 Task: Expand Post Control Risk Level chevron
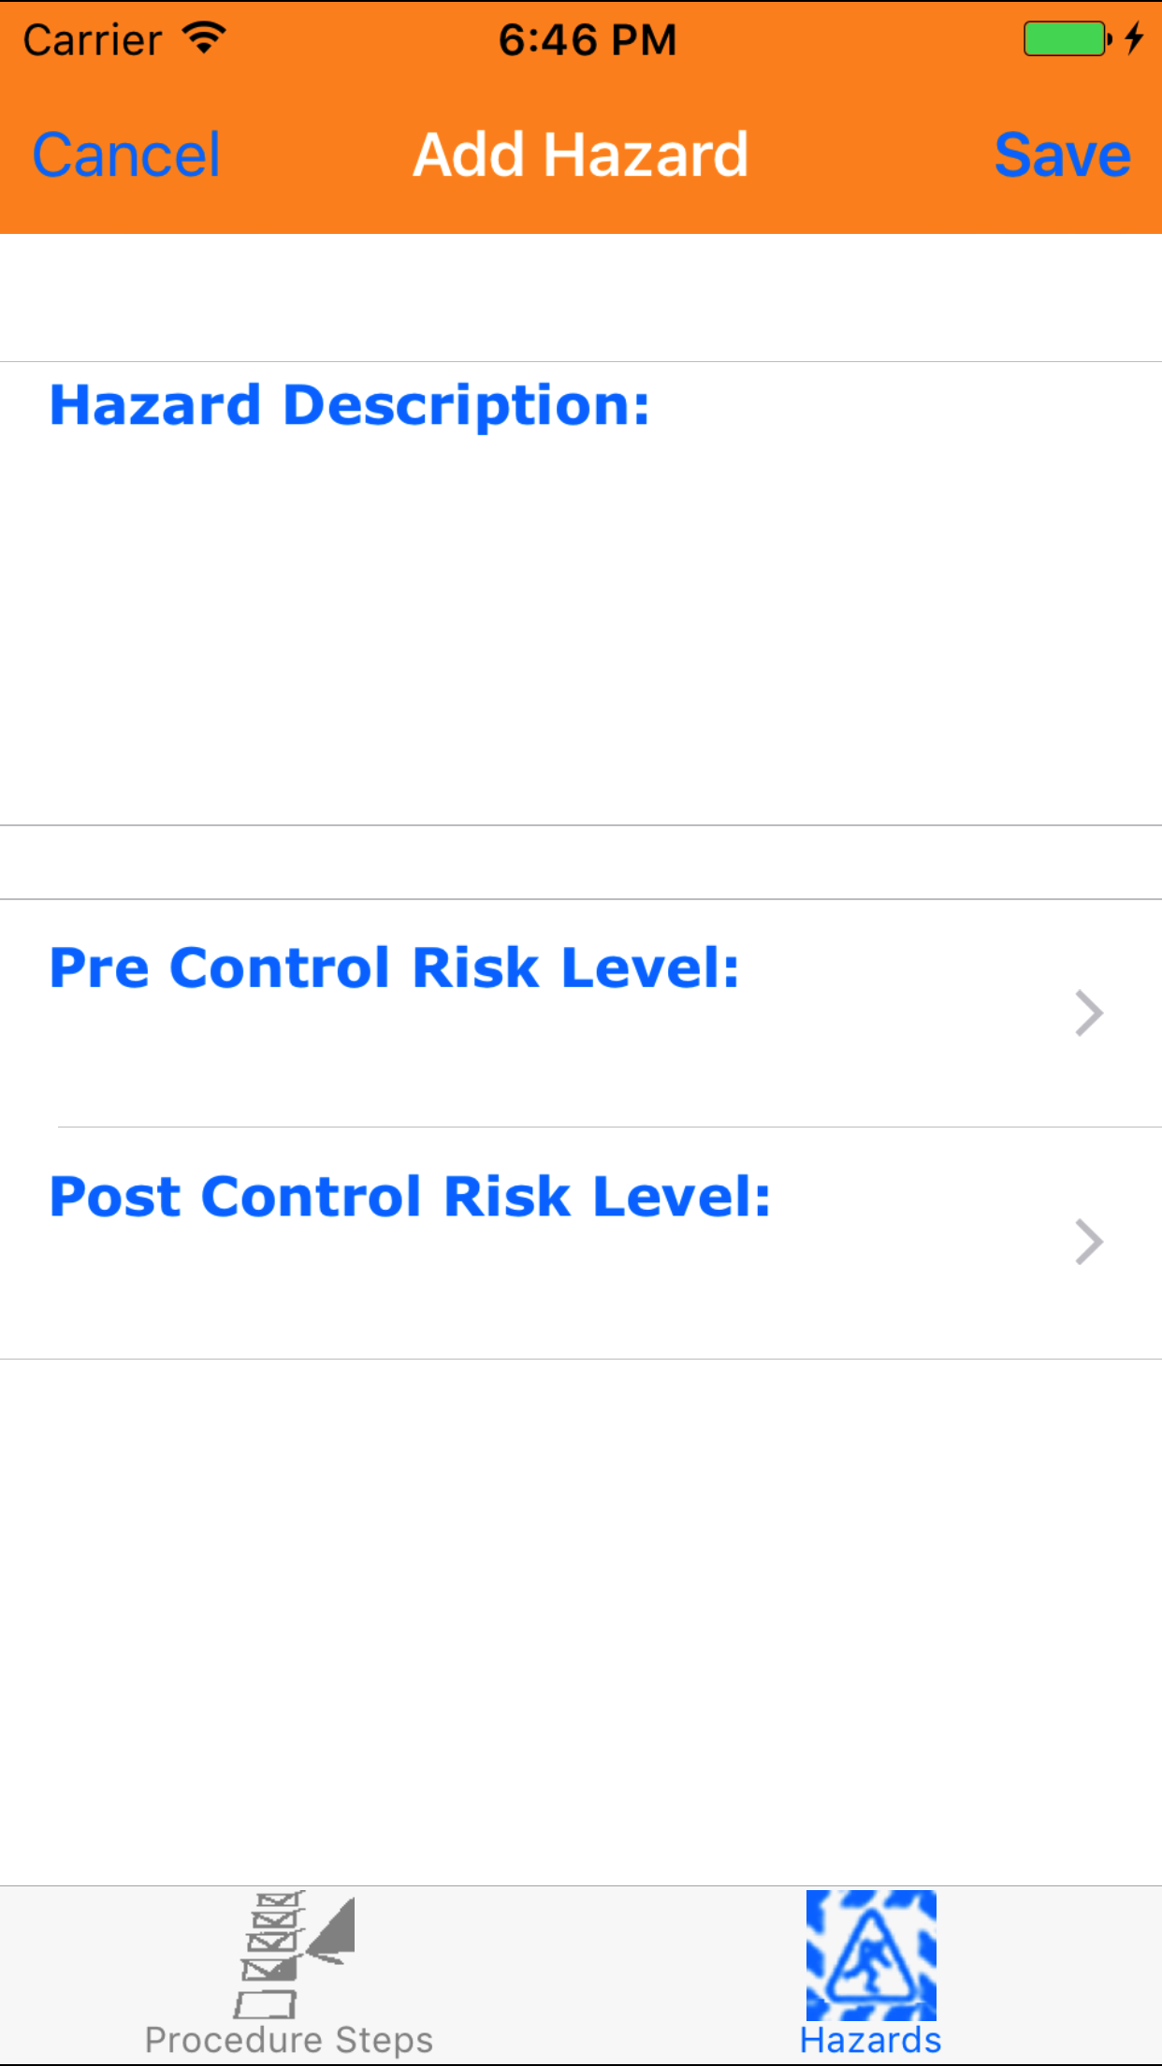tap(1089, 1243)
